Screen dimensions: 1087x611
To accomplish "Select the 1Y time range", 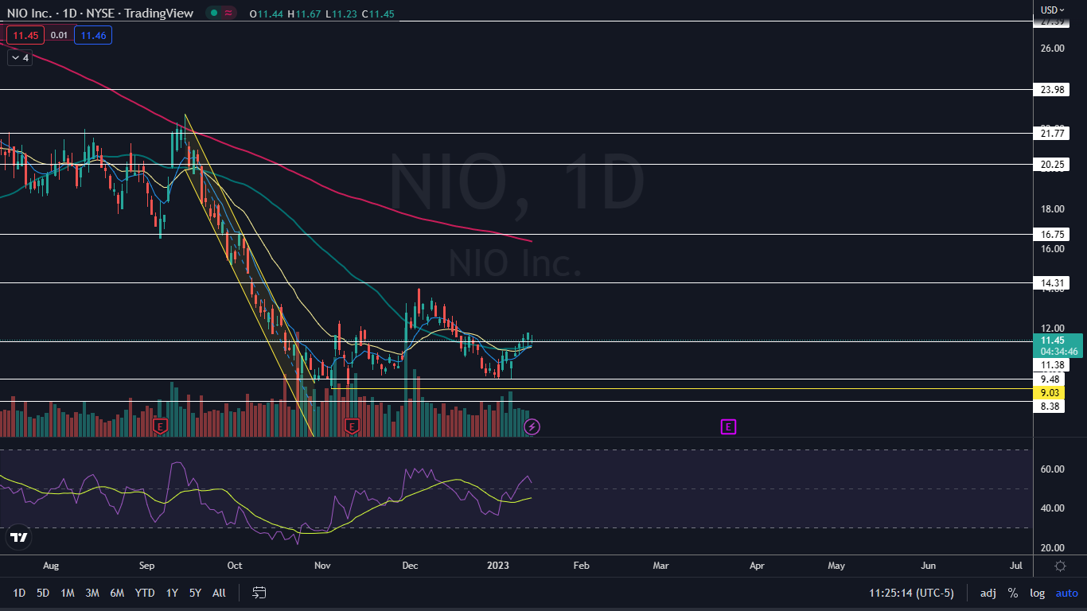I will pyautogui.click(x=172, y=593).
